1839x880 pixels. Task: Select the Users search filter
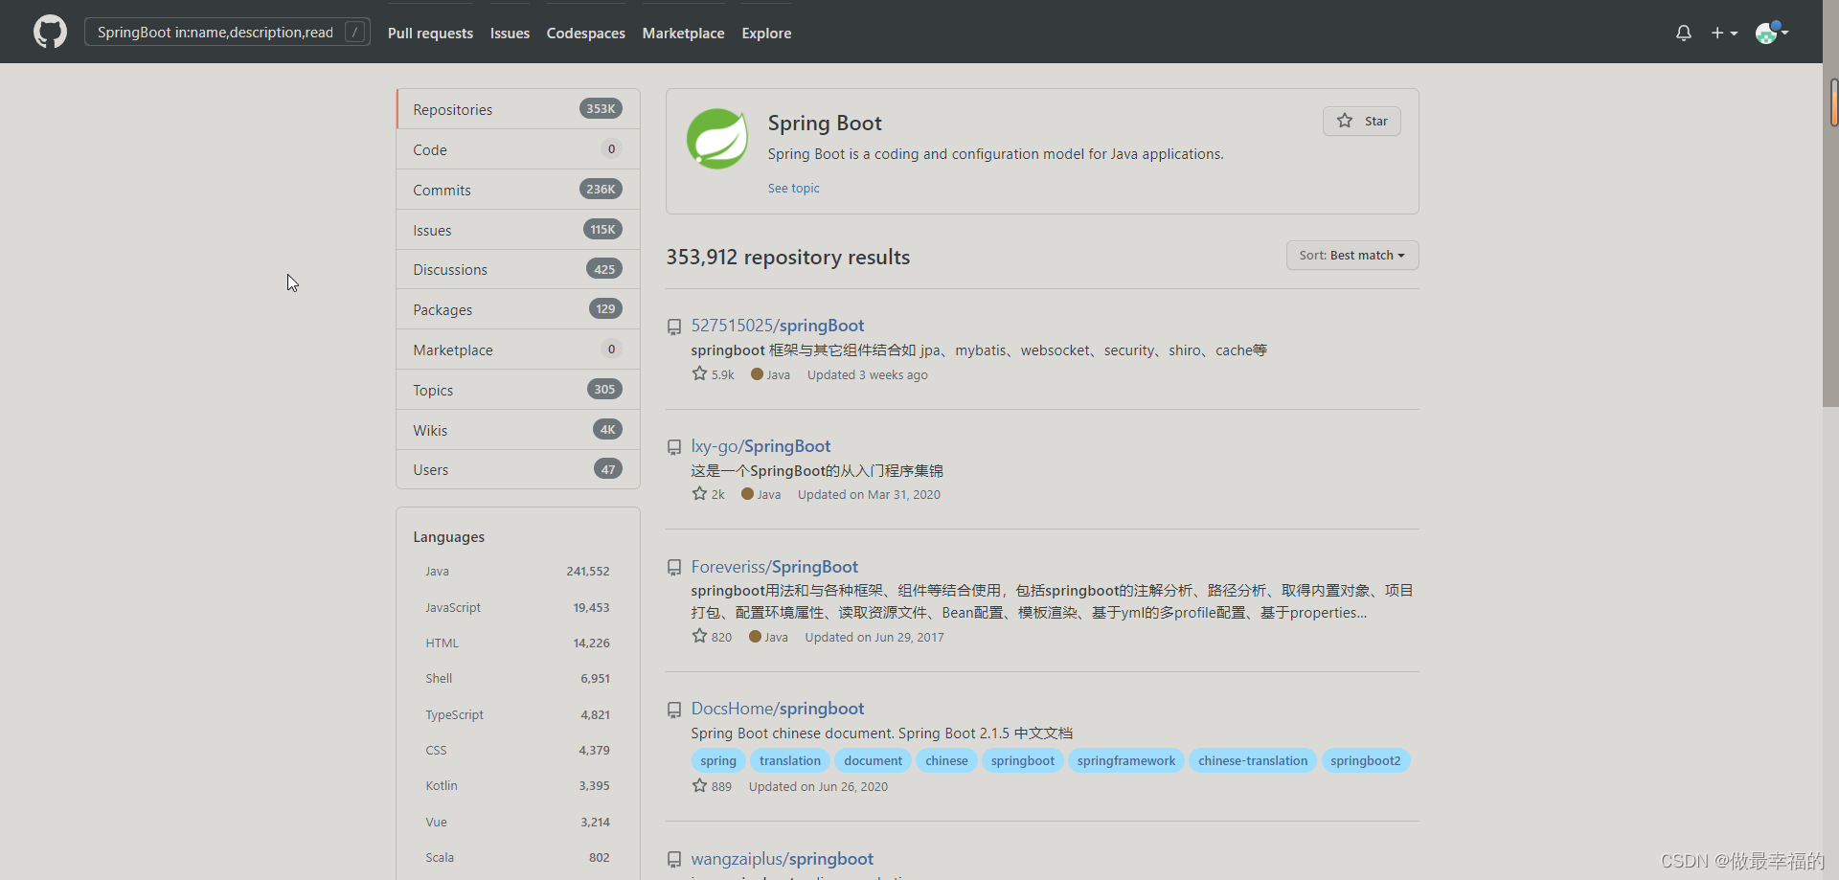518,469
